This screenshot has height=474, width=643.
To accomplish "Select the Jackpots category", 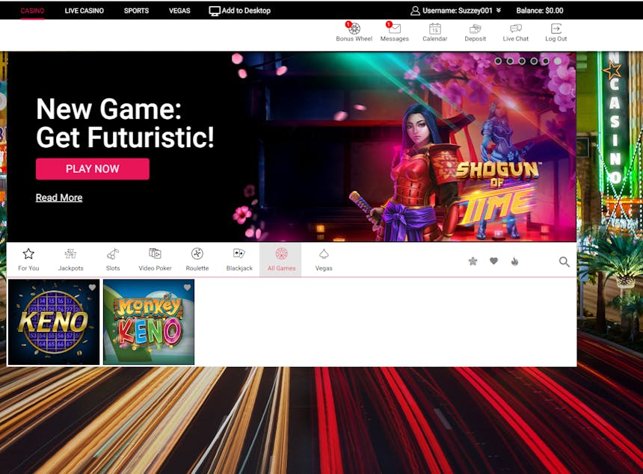I will [70, 259].
